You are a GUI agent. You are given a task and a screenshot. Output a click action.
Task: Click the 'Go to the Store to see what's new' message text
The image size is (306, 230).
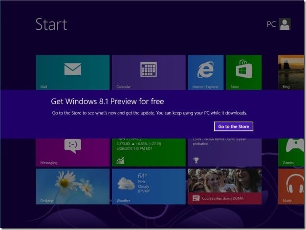150,113
